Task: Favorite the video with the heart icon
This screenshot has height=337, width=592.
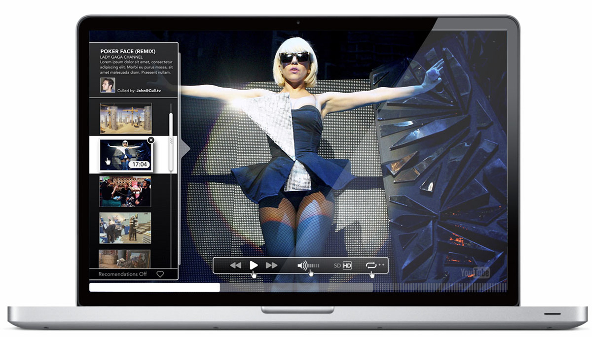Action: click(x=160, y=274)
